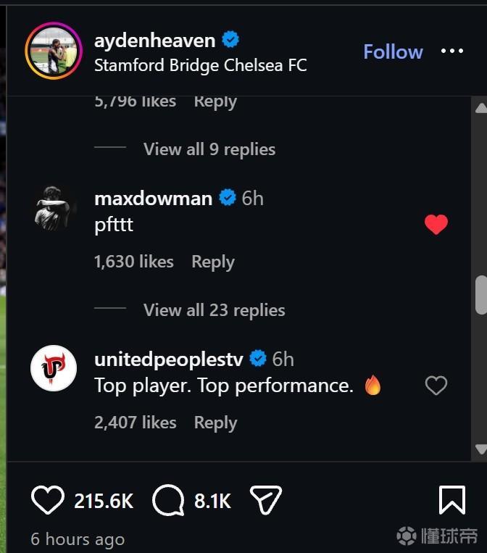The width and height of the screenshot is (487, 553).
Task: Open the maxdowman username link
Action: 153,199
